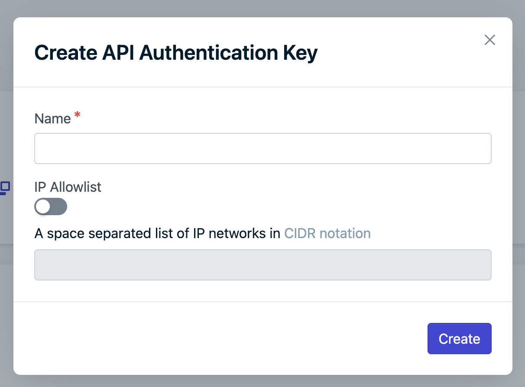Click the Name field label
This screenshot has width=525, height=387.
(x=52, y=119)
